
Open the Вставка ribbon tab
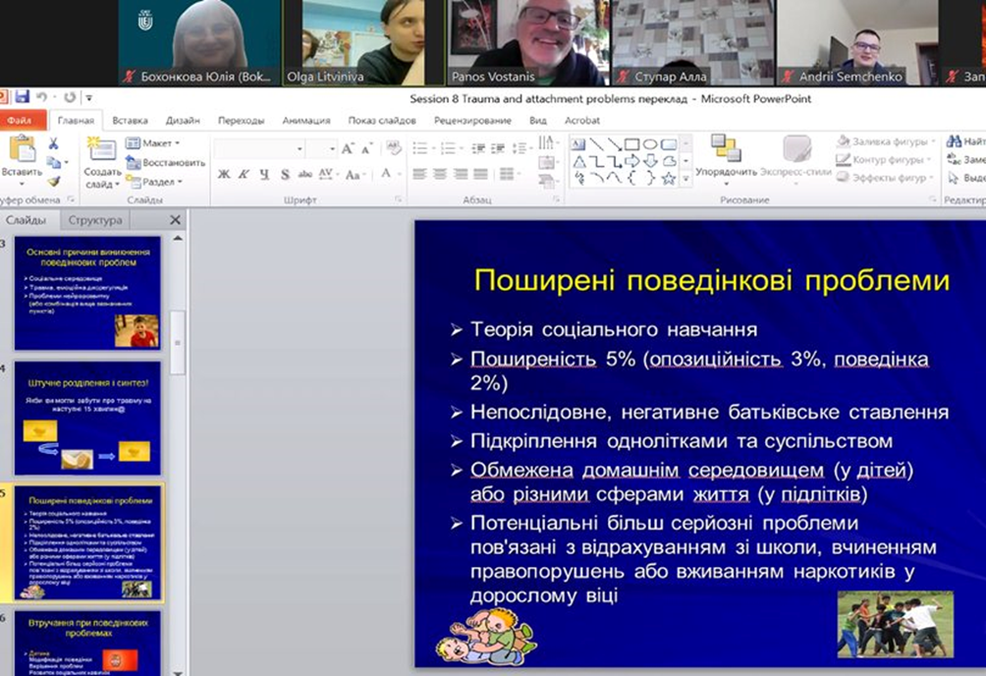pos(130,121)
